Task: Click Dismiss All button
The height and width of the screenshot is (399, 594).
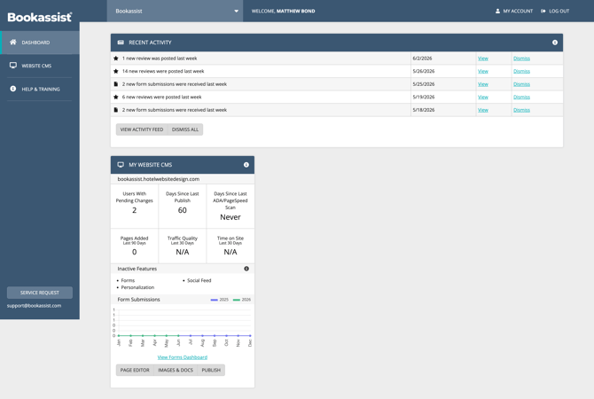Action: pyautogui.click(x=185, y=129)
